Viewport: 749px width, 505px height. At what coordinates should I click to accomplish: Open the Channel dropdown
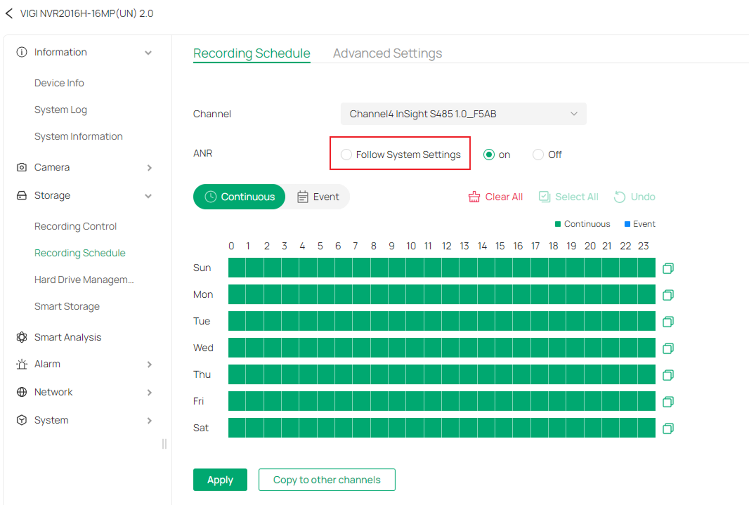(463, 114)
